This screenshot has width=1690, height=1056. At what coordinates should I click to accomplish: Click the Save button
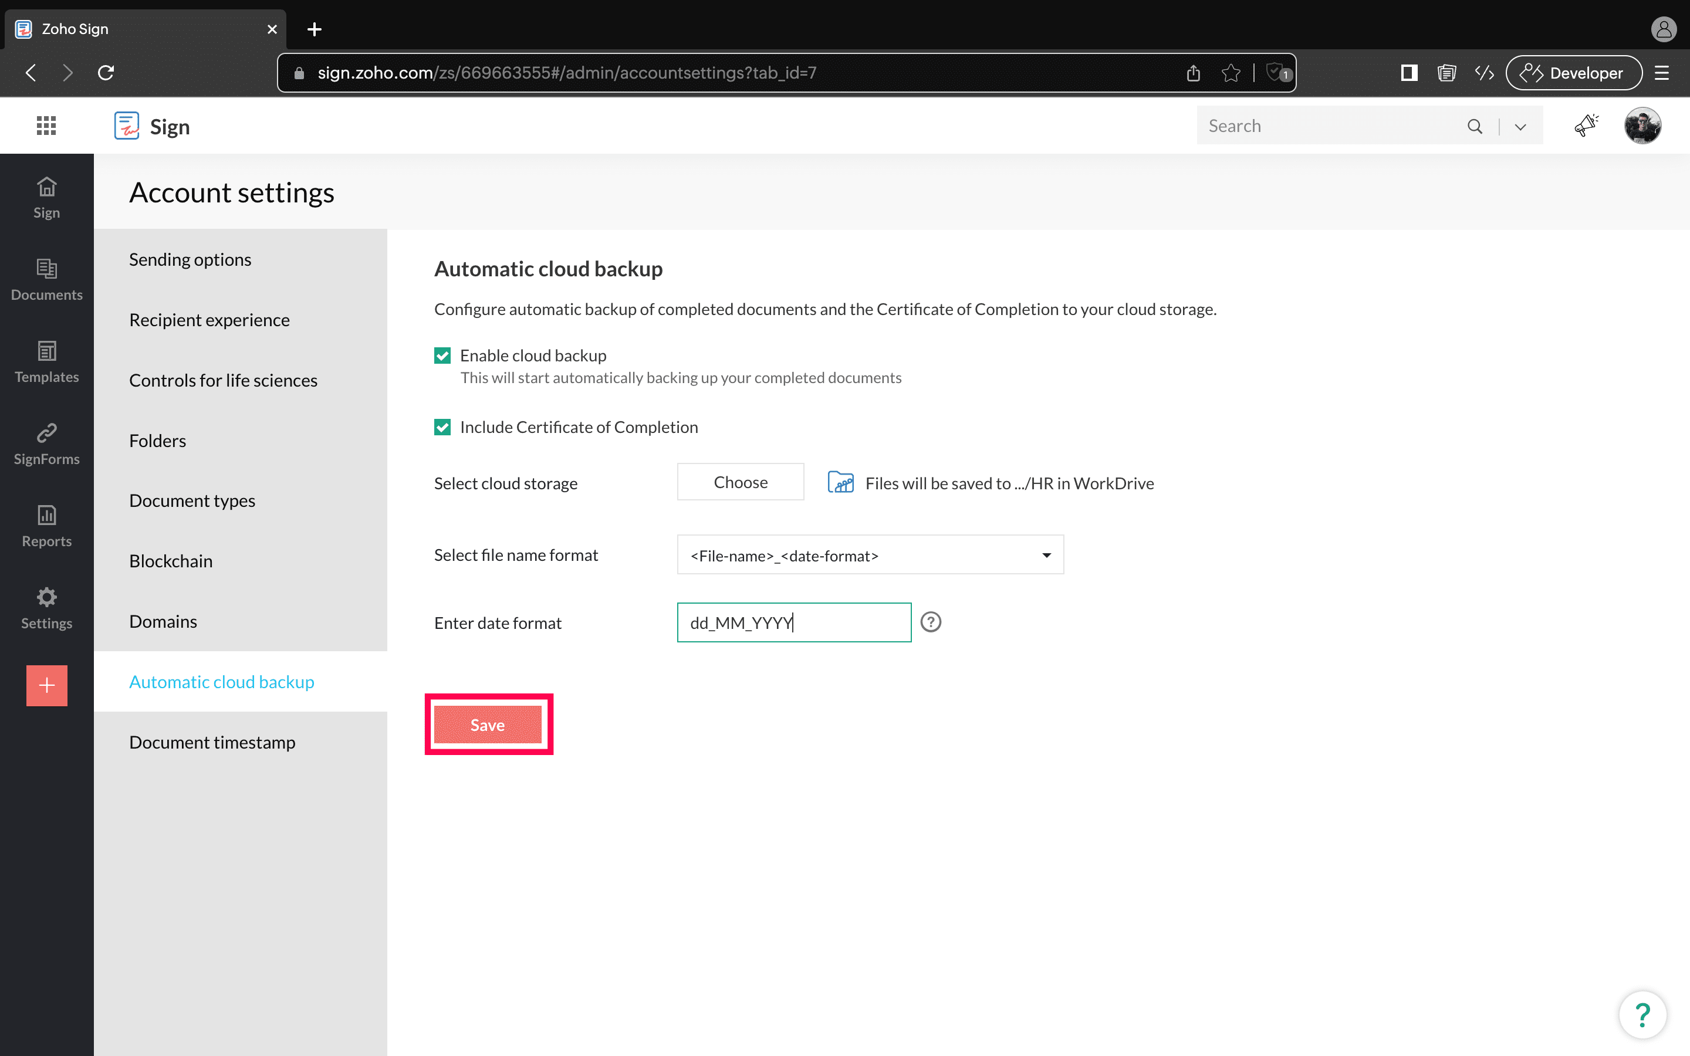[x=488, y=725]
